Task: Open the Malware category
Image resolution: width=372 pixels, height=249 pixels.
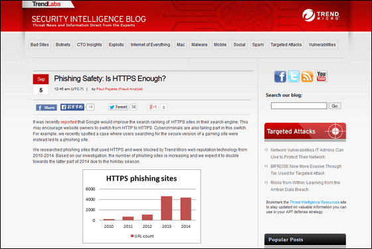Action: point(199,44)
